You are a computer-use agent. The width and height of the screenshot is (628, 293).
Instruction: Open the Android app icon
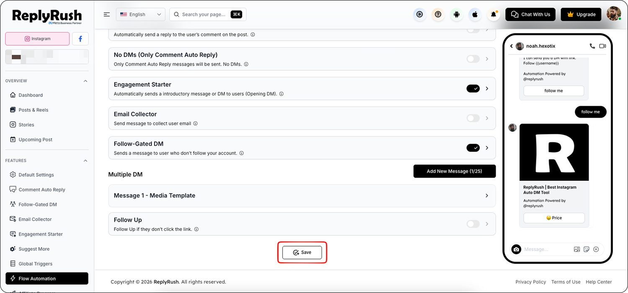click(456, 14)
